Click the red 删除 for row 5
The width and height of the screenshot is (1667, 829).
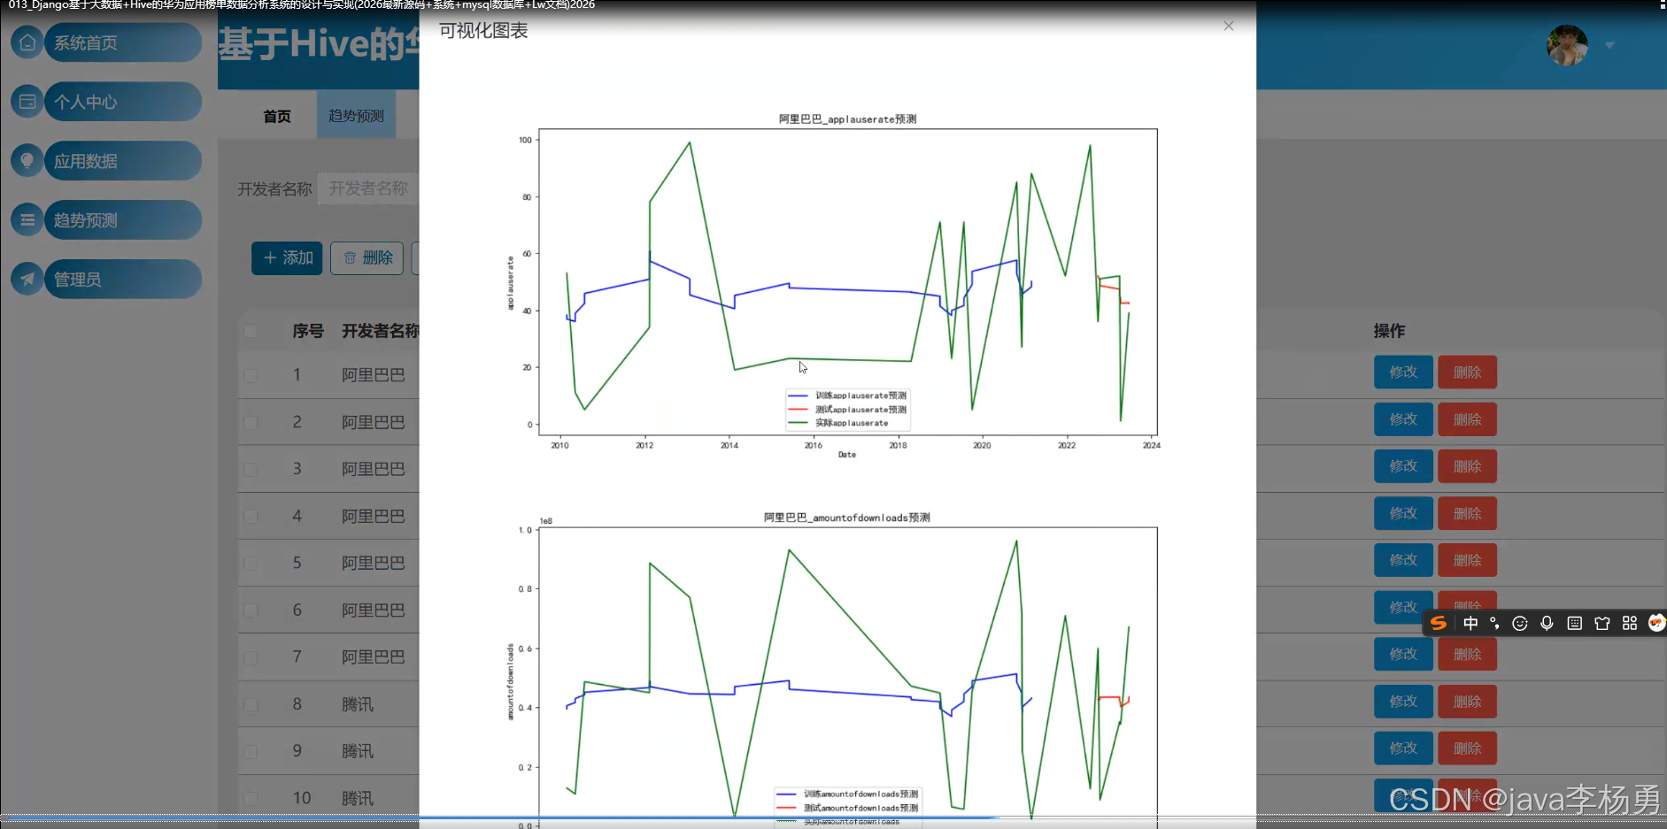point(1467,560)
